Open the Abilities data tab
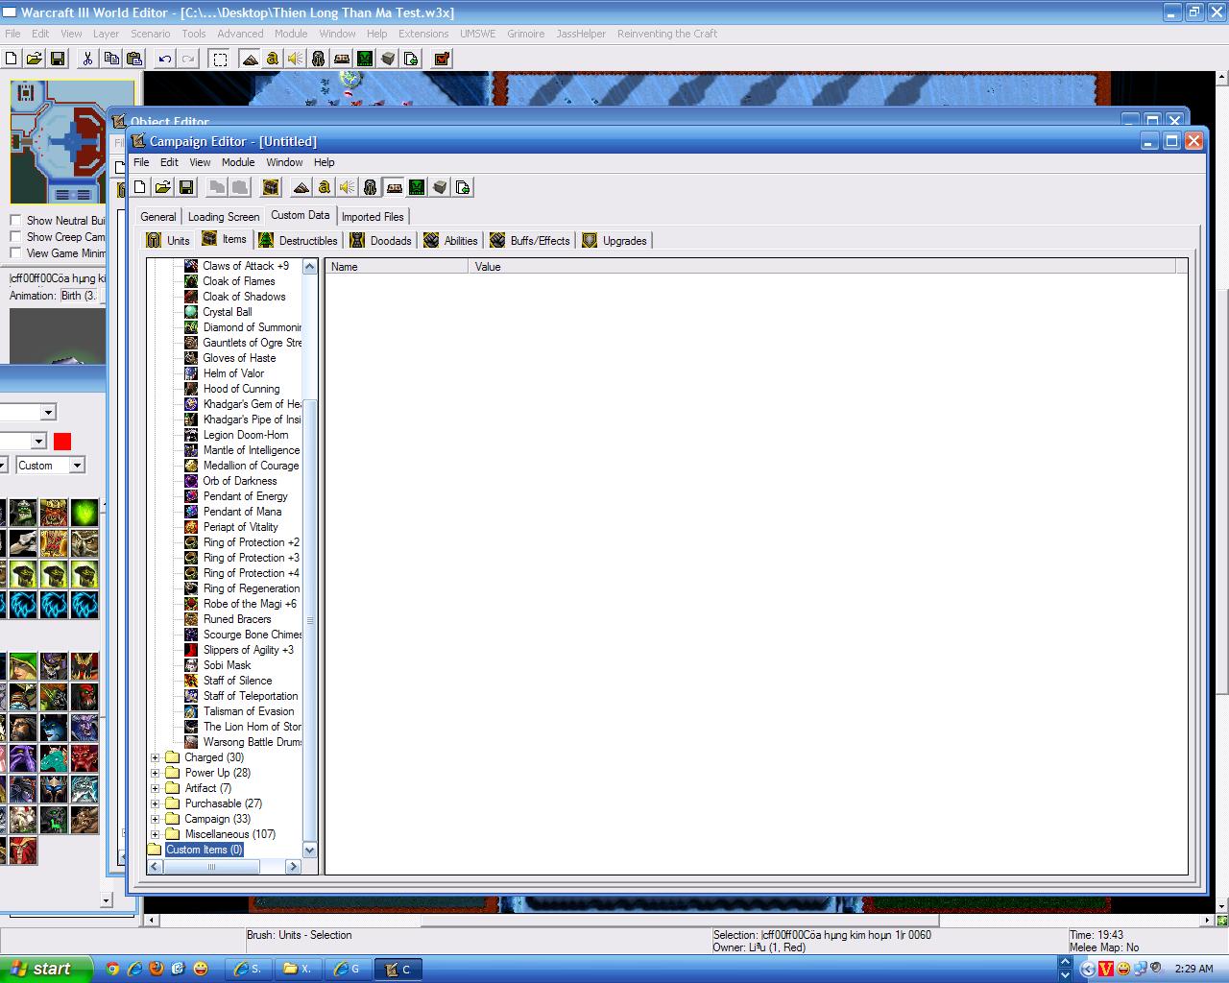This screenshot has height=983, width=1229. pos(451,241)
